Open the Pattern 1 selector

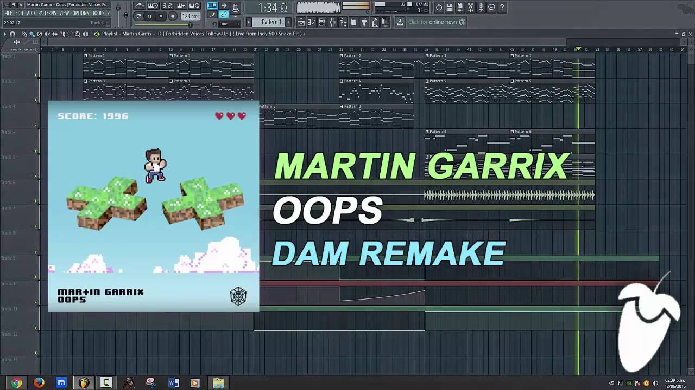coord(270,22)
